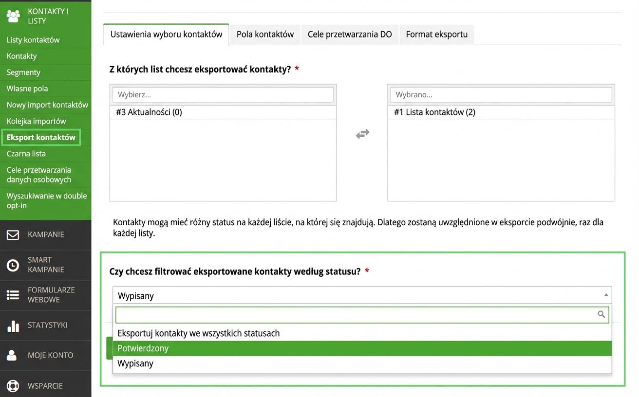639x397 pixels.
Task: Select the Potwierdzony status option
Action: click(x=362, y=348)
